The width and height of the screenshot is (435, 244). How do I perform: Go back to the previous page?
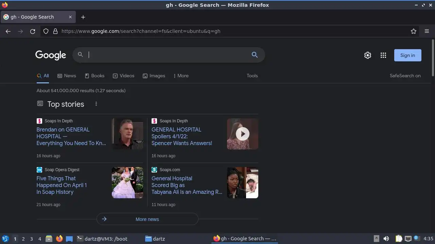(x=8, y=31)
